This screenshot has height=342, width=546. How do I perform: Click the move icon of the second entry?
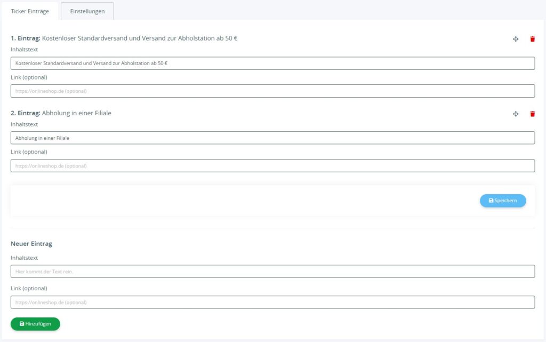click(516, 114)
